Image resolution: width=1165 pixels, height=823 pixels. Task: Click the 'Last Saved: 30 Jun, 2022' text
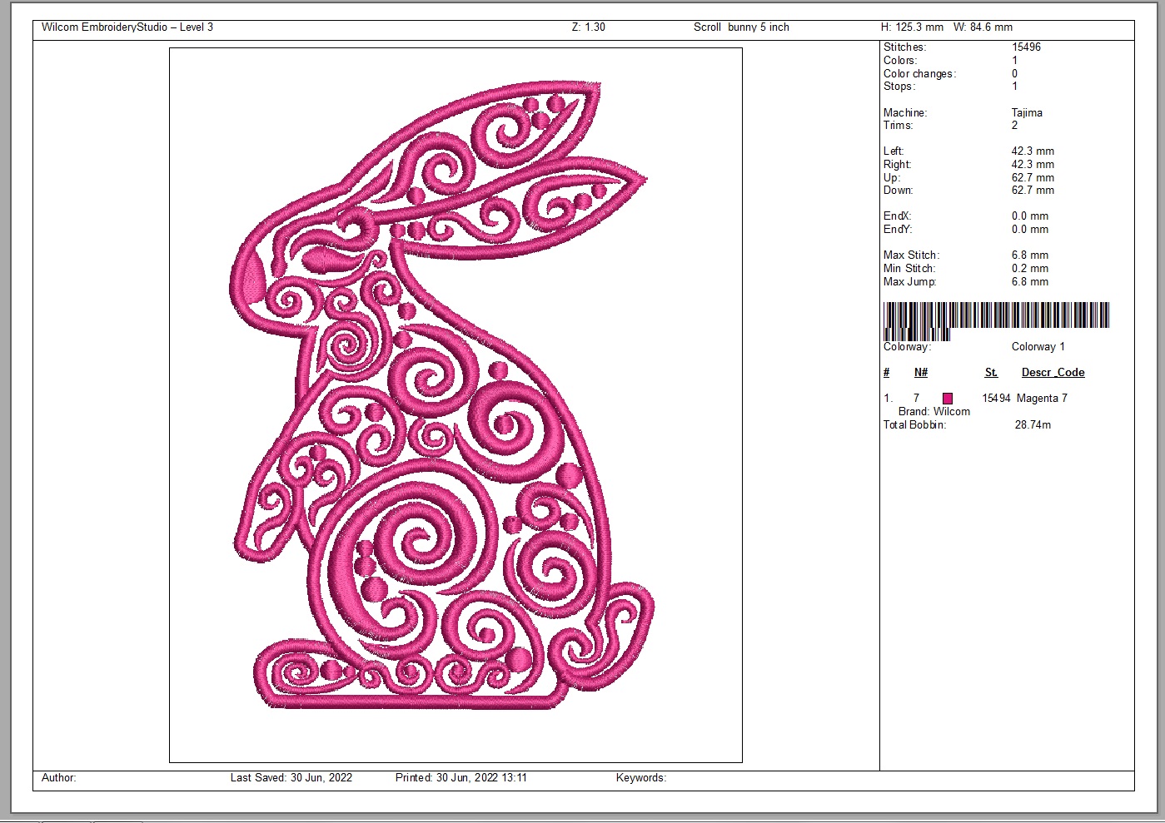pyautogui.click(x=291, y=778)
